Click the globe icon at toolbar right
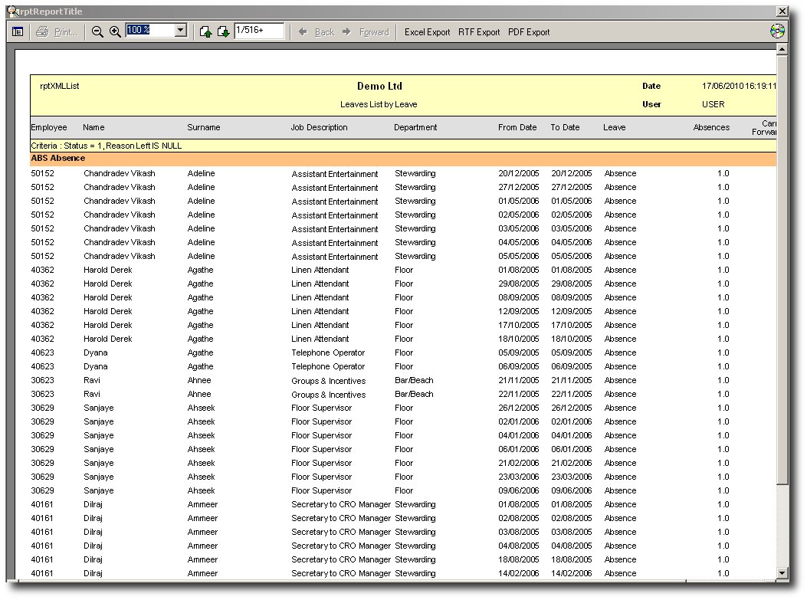The width and height of the screenshot is (807, 600). 777,32
